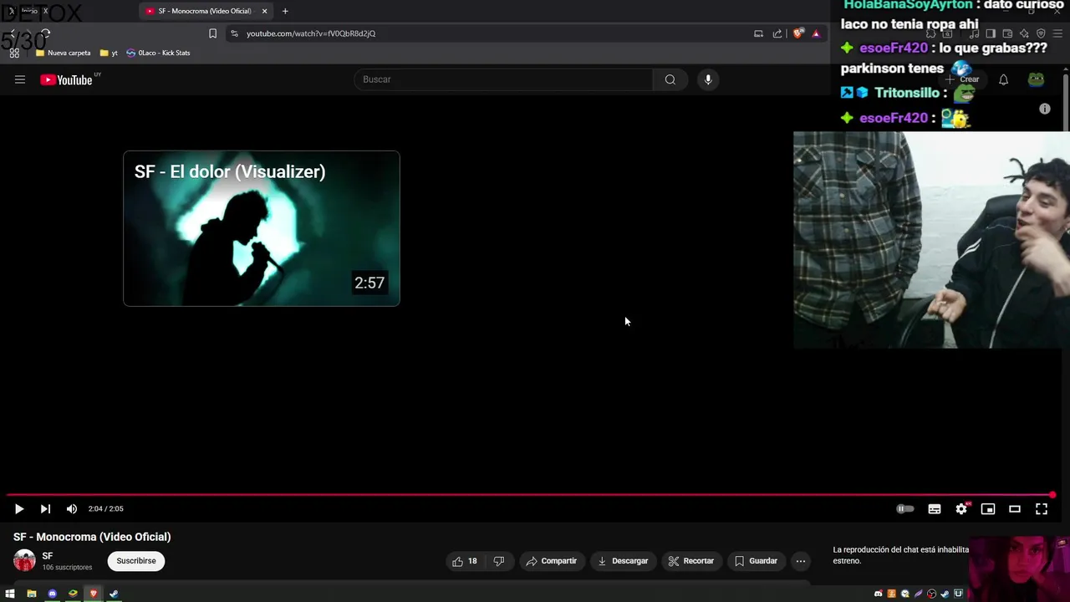This screenshot has height=602, width=1070.
Task: Toggle theater mode view
Action: click(1015, 508)
